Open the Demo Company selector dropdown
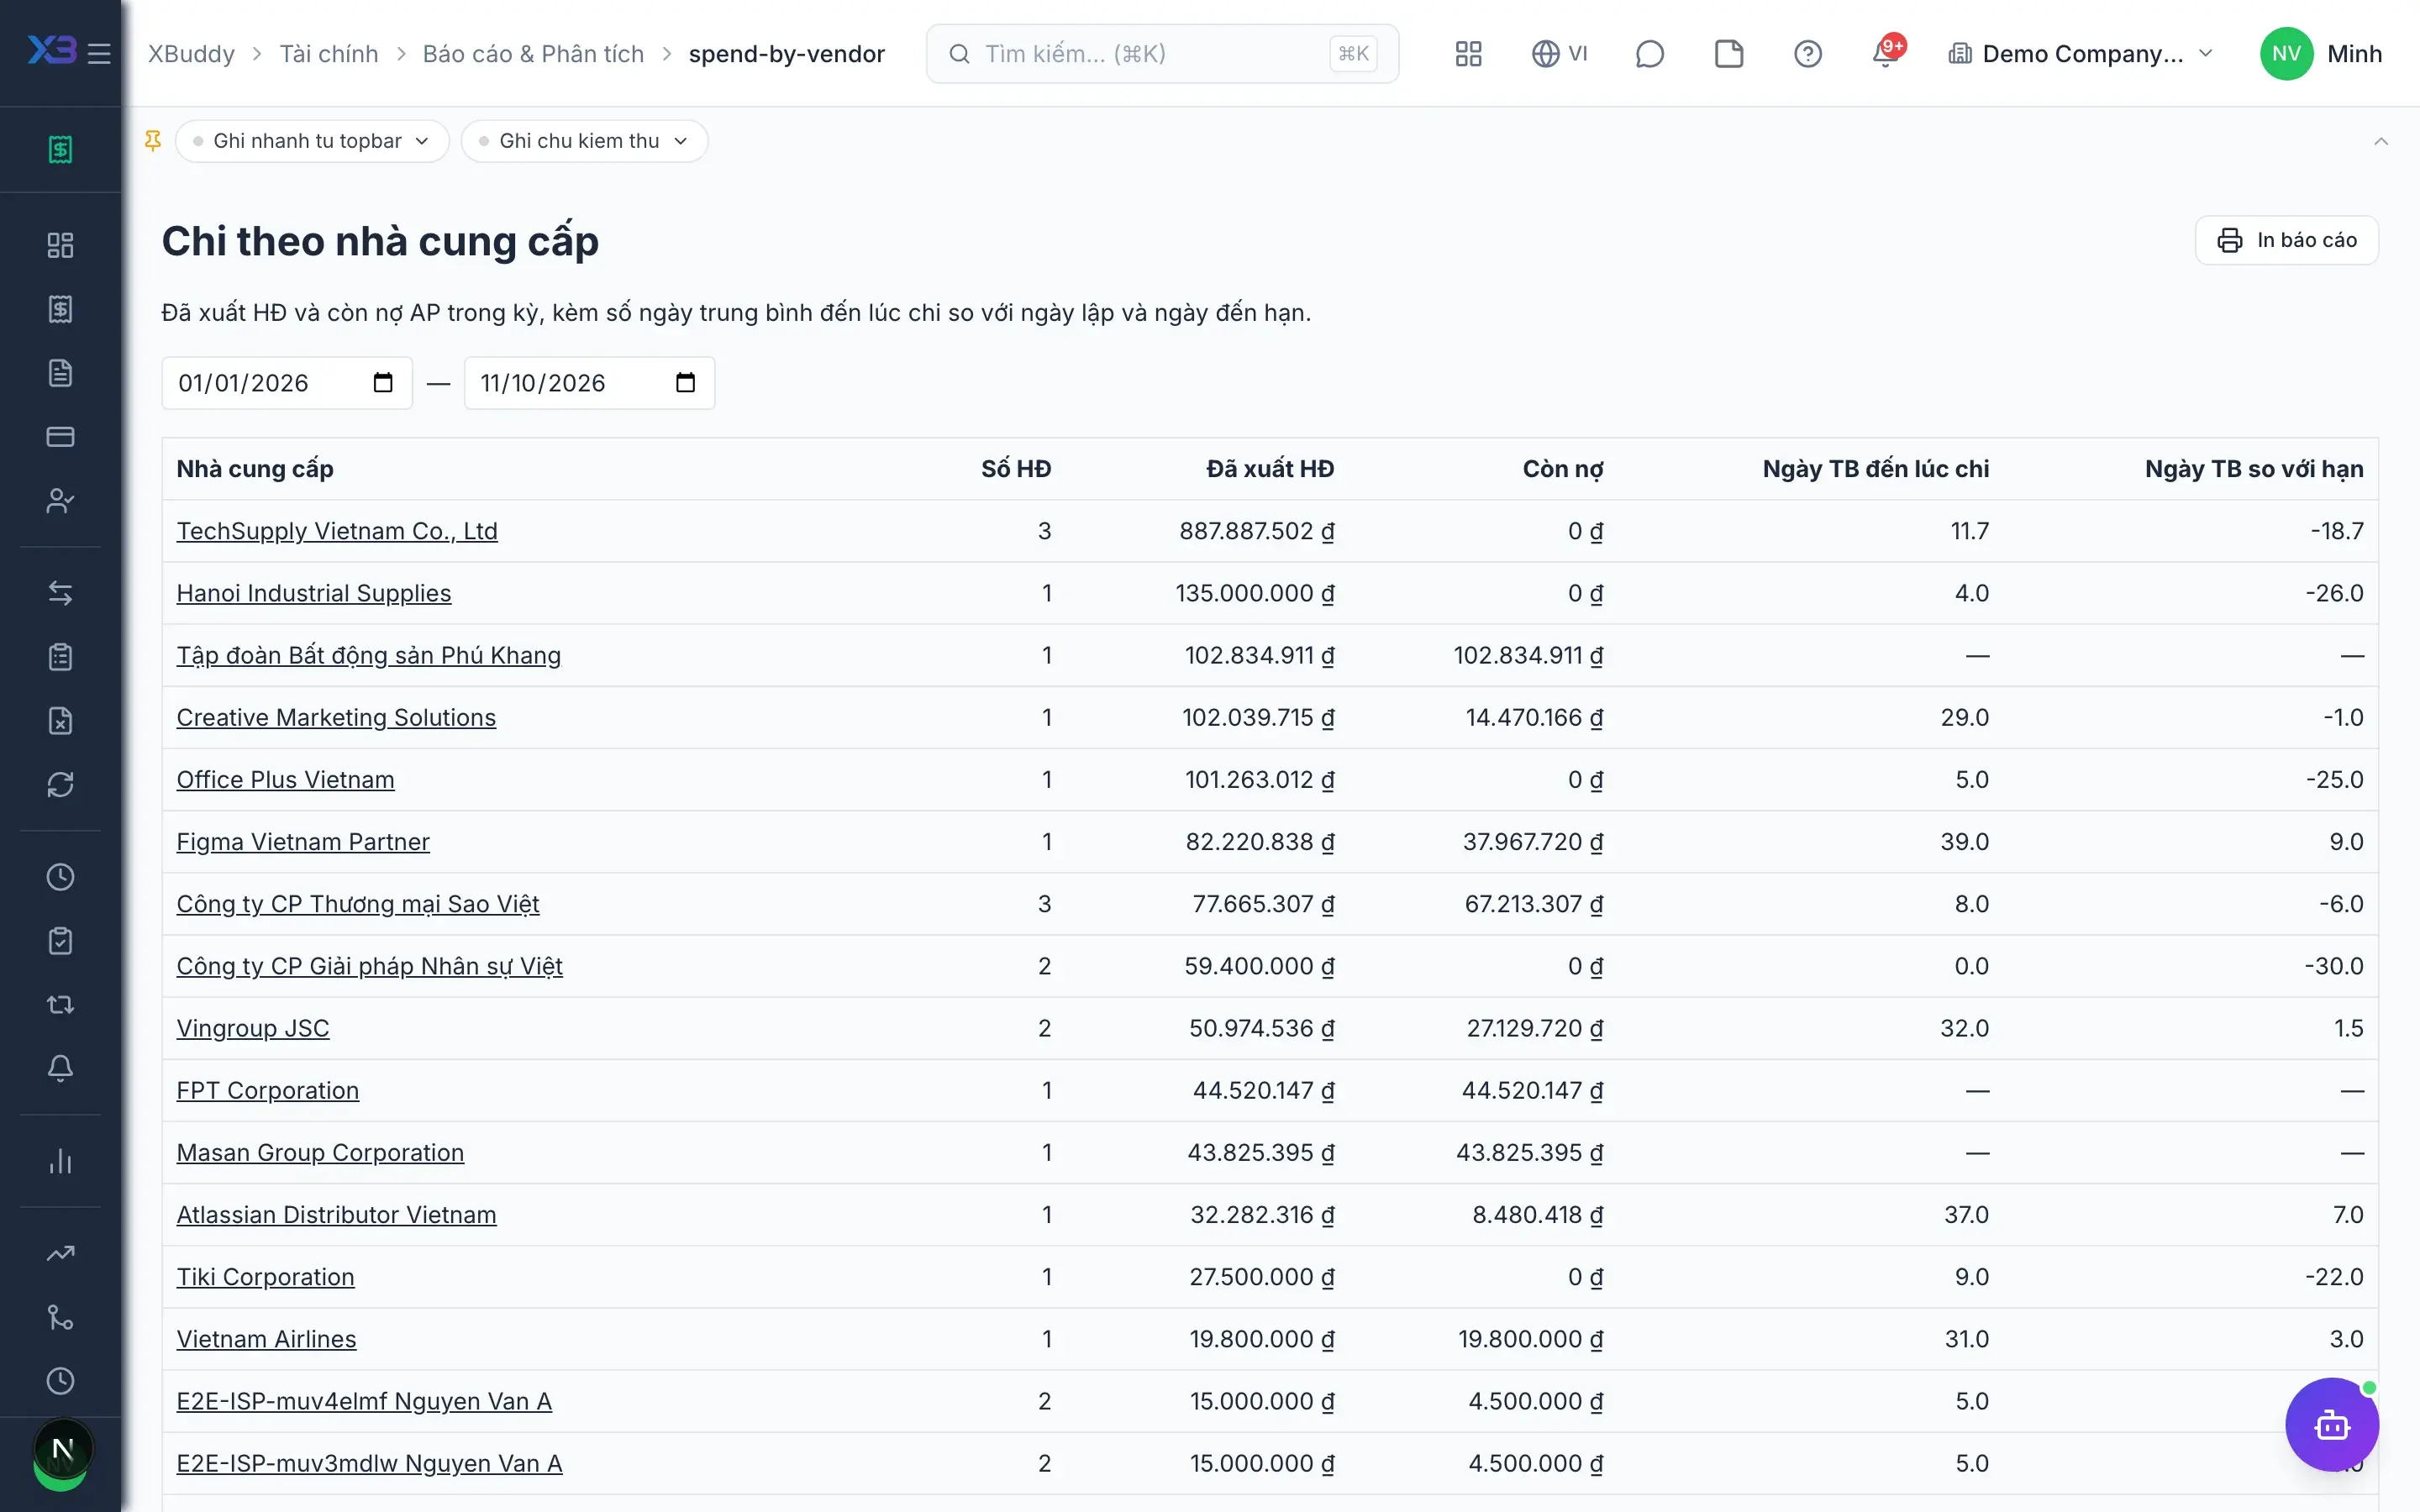2420x1512 pixels. pyautogui.click(x=2080, y=54)
